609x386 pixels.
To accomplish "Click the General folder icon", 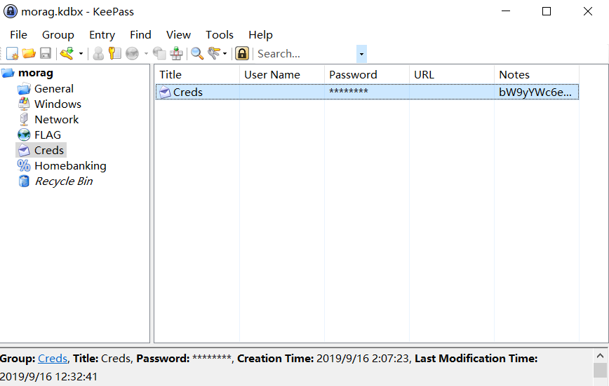I will click(24, 89).
